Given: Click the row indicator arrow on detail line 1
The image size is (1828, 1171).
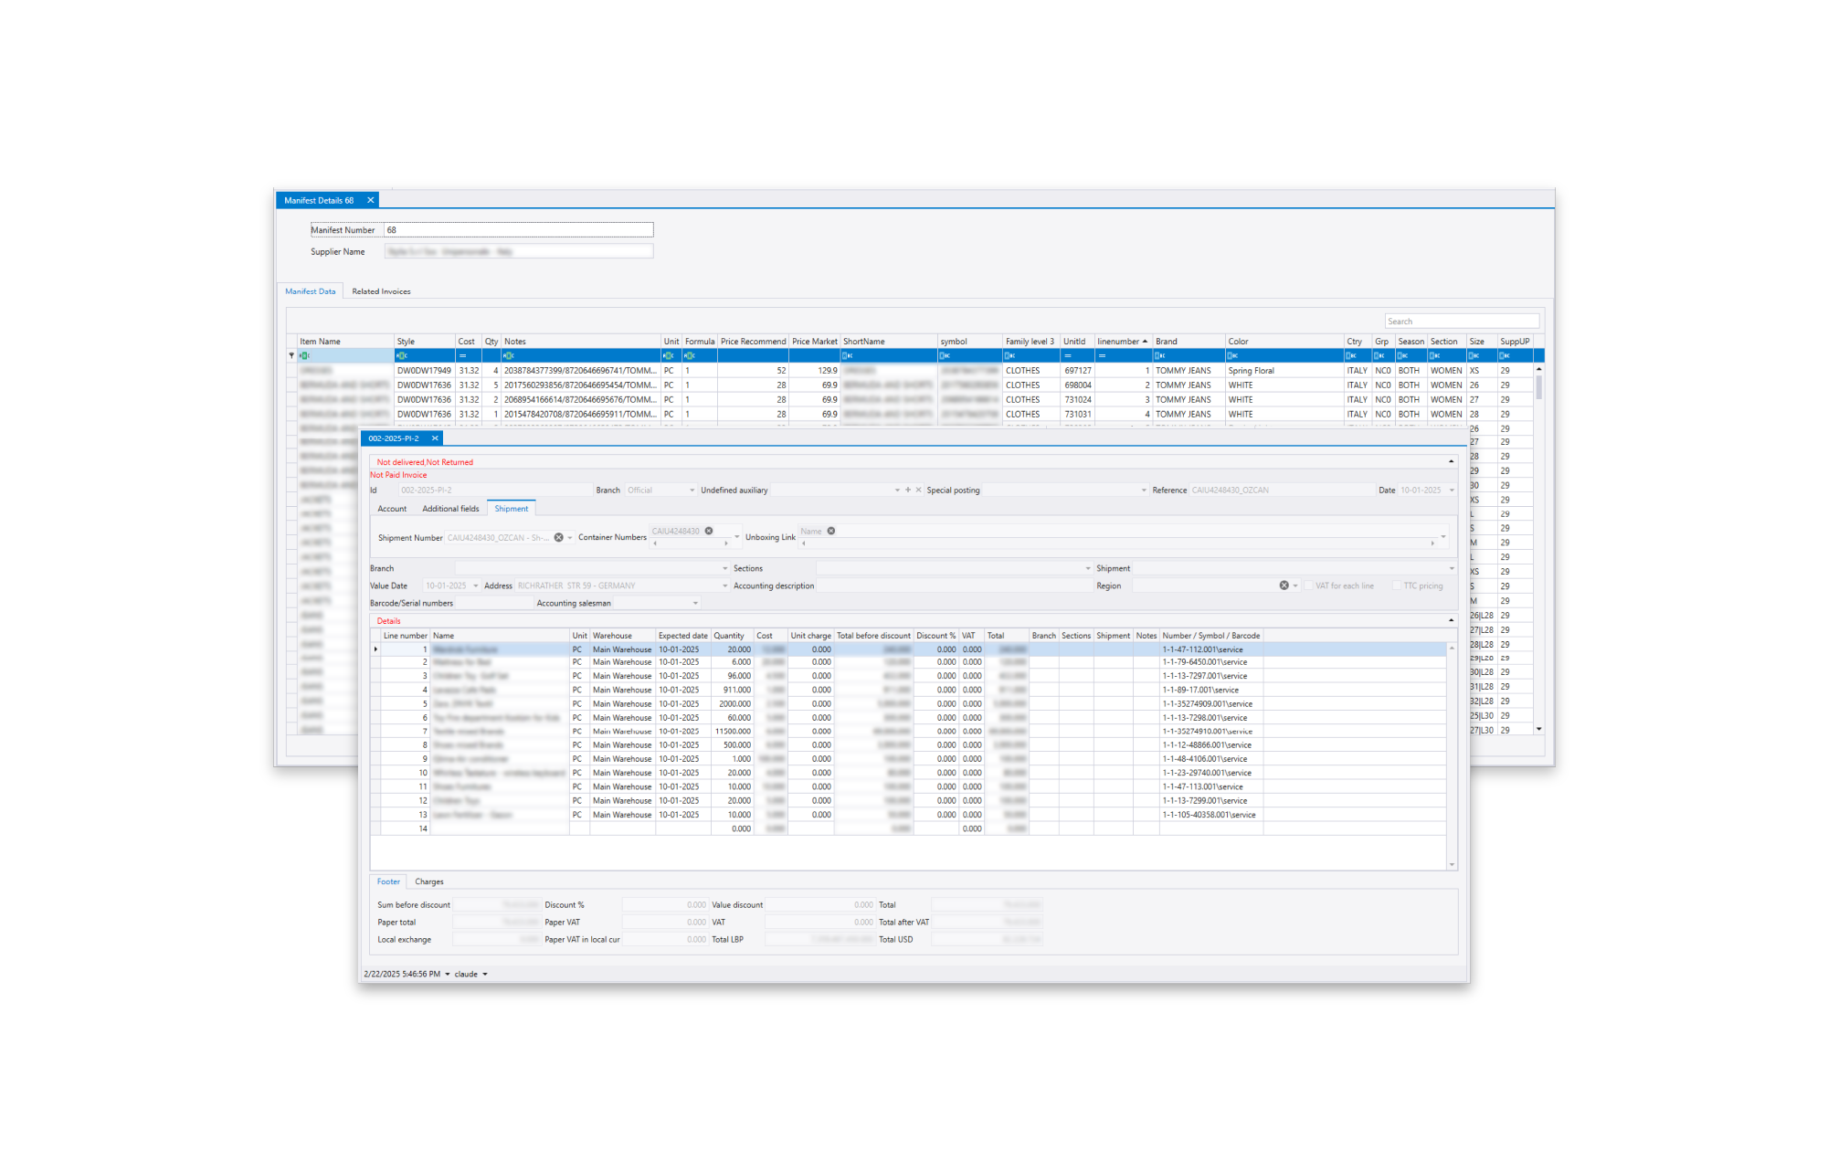Looking at the screenshot, I should click(375, 649).
